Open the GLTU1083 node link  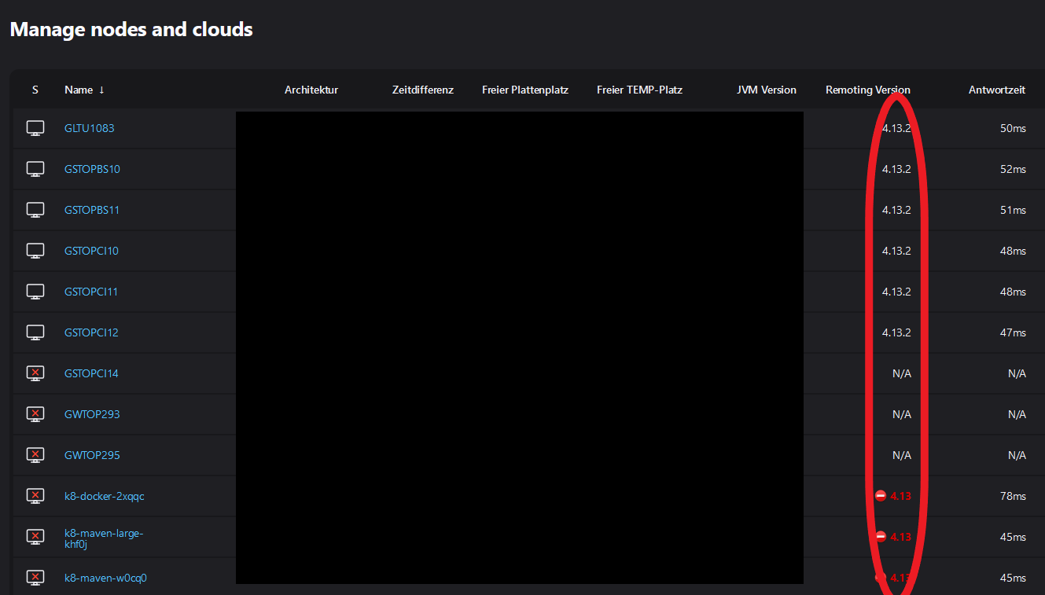[90, 128]
